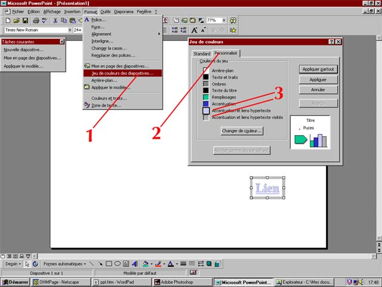The height and width of the screenshot is (287, 382).
Task: Select the Remplissages green color swatch
Action: click(206, 96)
